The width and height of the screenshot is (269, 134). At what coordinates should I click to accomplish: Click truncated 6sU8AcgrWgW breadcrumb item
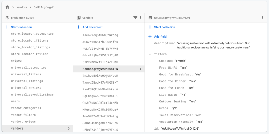(45, 7)
